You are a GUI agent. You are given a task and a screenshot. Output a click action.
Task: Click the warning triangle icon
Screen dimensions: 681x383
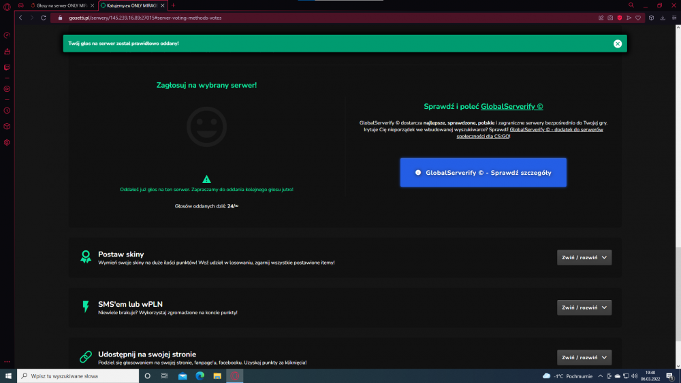click(x=207, y=179)
